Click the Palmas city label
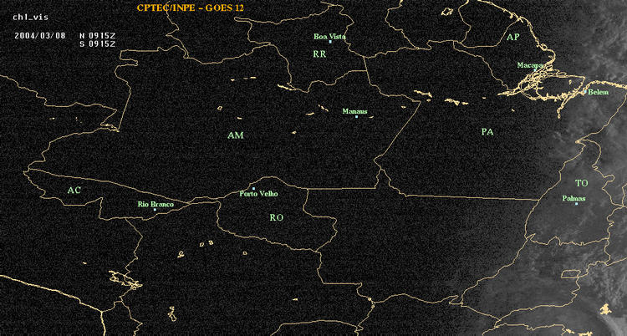This screenshot has height=336, width=627. pos(573,198)
